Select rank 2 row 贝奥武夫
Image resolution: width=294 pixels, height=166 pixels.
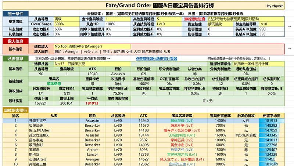144,126
